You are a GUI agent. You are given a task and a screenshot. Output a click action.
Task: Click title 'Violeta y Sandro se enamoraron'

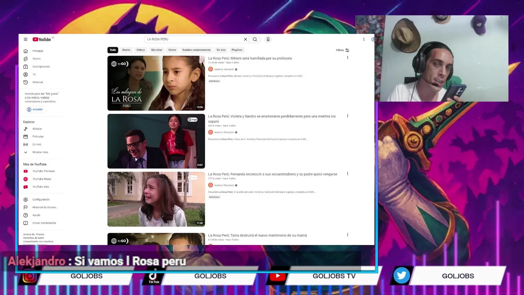[272, 118]
